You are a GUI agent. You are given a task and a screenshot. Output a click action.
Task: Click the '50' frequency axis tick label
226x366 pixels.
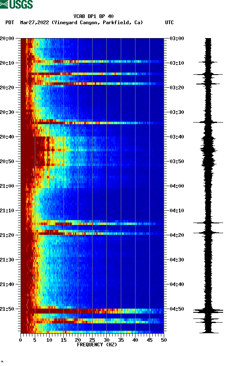coord(164,340)
